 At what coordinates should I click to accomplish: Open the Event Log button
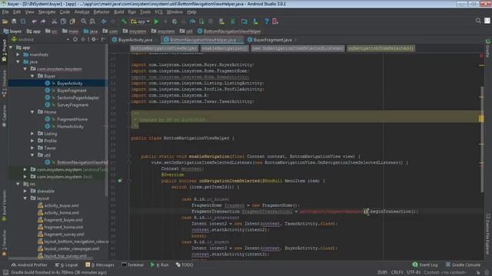pos(425,265)
